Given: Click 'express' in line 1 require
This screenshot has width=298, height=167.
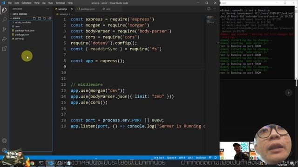Looking at the screenshot, I should tap(141, 19).
